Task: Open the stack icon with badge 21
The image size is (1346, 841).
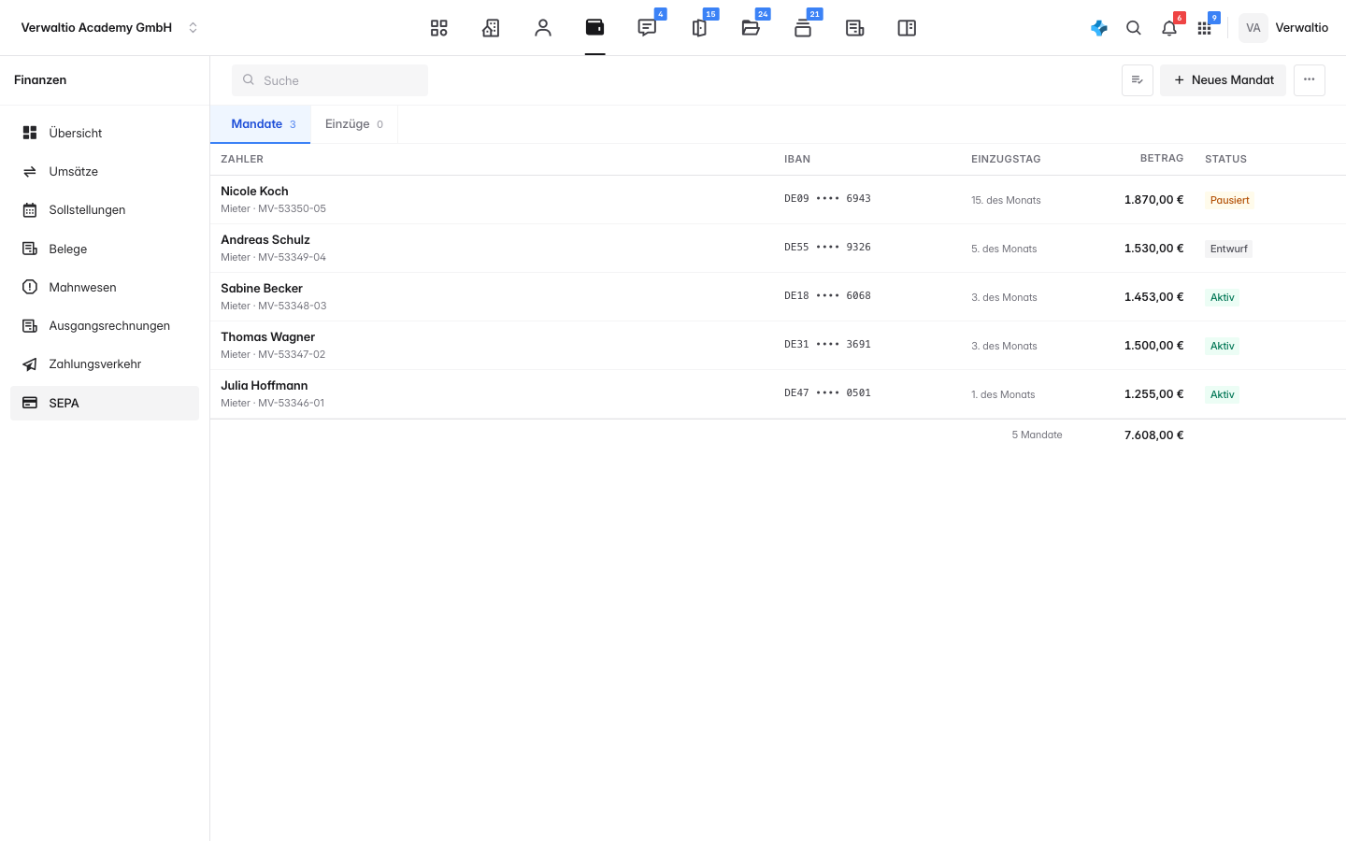Action: 803,28
